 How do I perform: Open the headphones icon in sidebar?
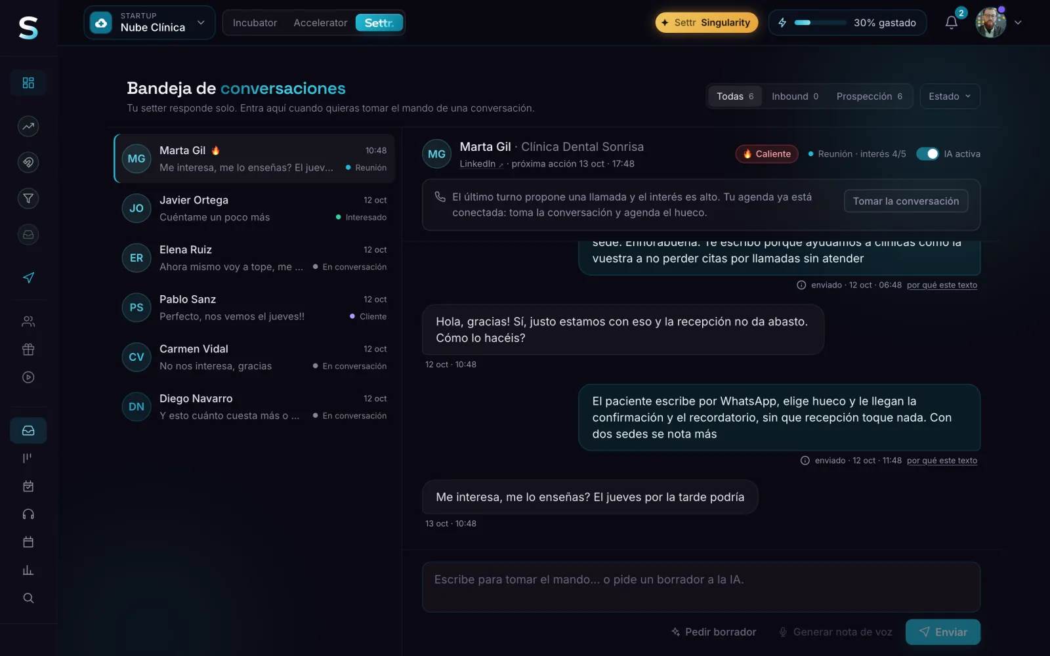point(28,514)
